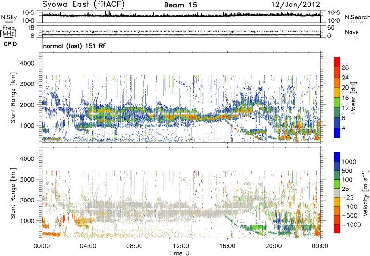Click the 'Slant Range [km]' label of power panel
370x256 pixels.
pos(13,98)
